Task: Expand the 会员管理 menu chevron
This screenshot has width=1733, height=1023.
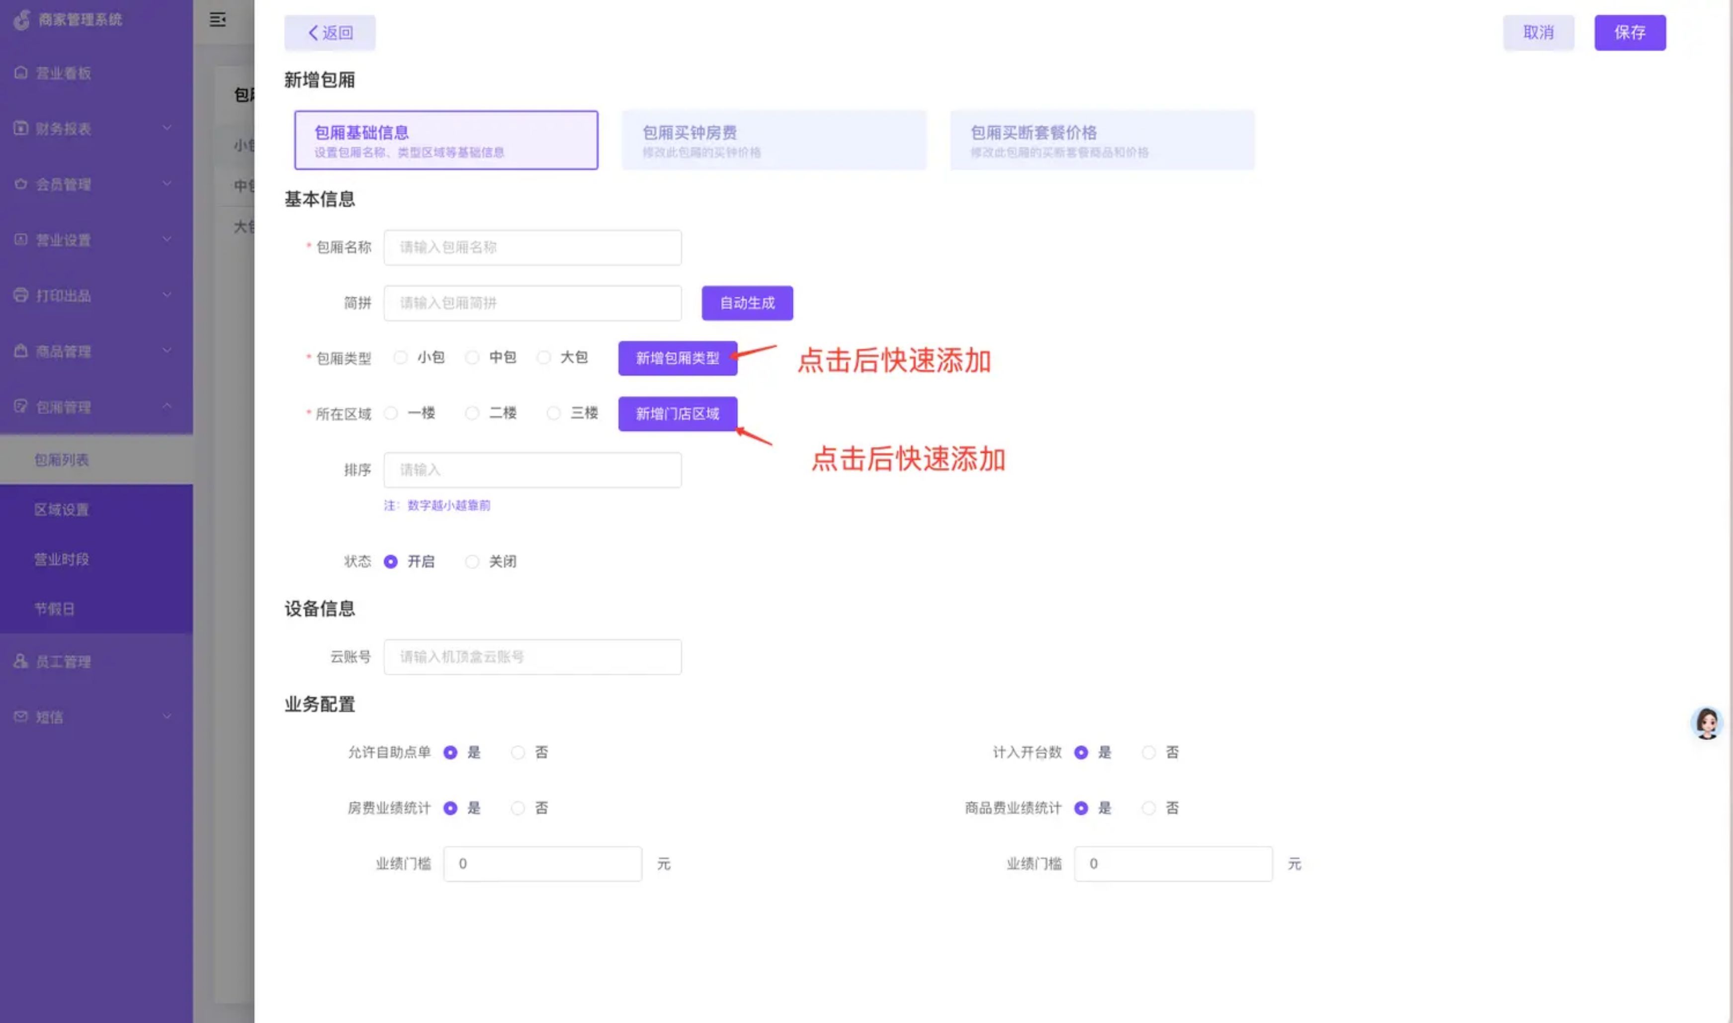Action: (x=167, y=183)
